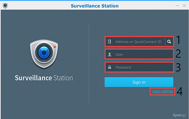Focus the User input field
This screenshot has height=119, width=189.
pos(139,54)
